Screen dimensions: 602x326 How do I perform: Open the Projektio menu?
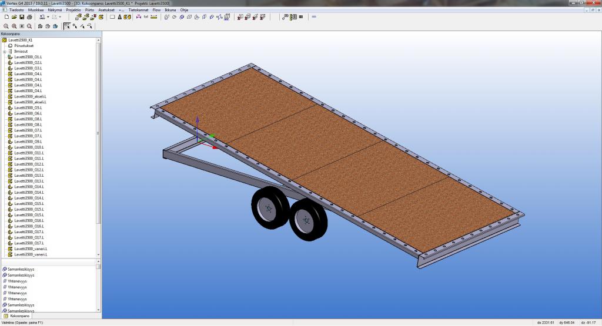73,10
